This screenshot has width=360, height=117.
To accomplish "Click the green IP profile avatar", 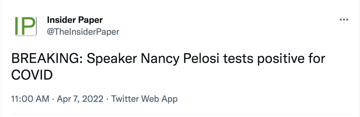I will point(26,26).
